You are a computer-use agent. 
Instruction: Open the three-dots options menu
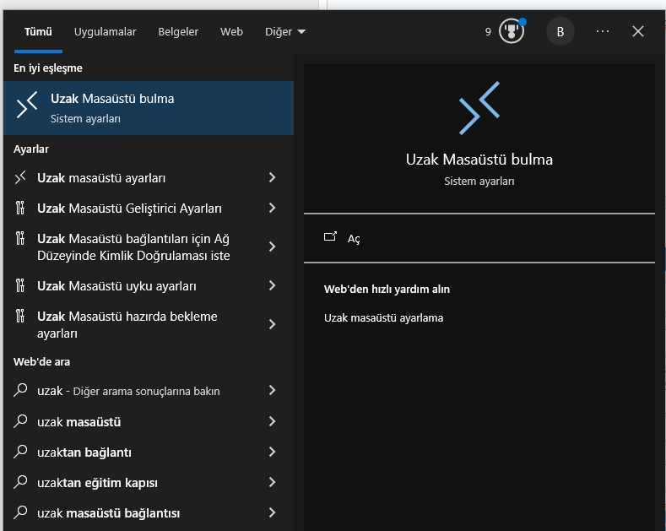tap(602, 31)
